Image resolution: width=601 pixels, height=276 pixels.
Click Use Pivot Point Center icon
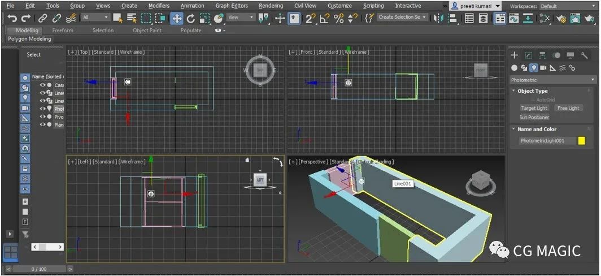(263, 18)
